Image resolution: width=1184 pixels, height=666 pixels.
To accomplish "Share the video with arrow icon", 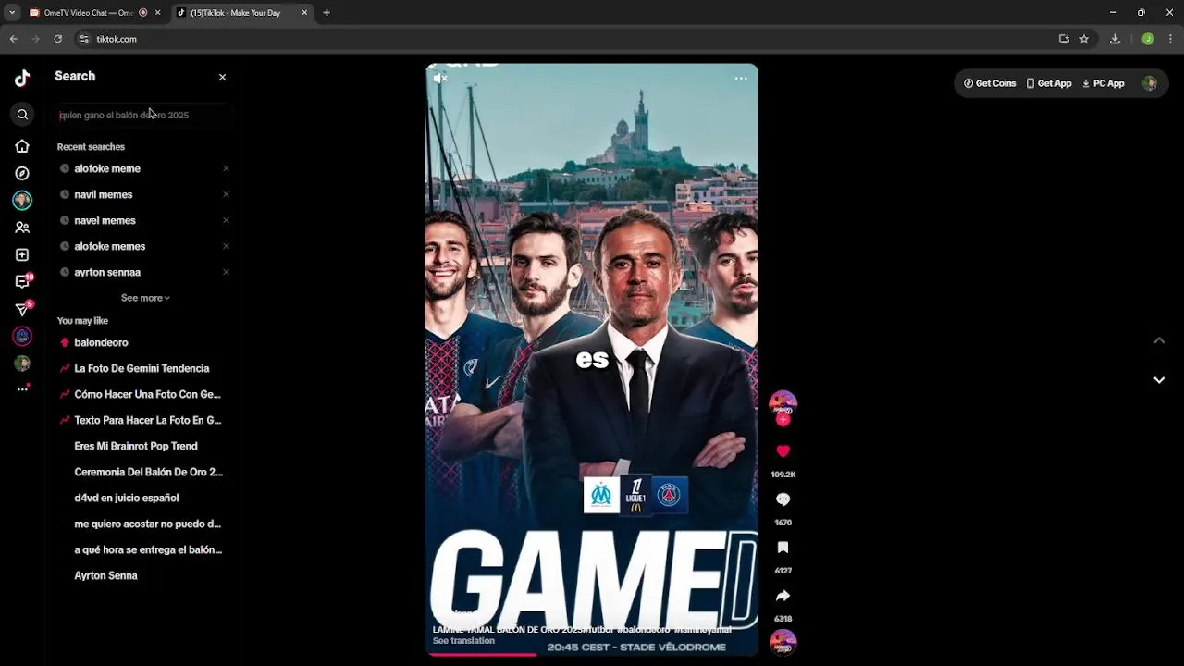I will click(x=783, y=596).
